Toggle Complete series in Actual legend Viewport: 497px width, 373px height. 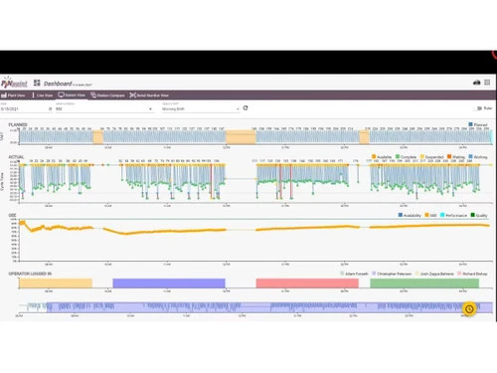406,156
